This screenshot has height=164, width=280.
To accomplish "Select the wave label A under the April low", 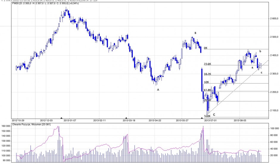I will [158, 89].
